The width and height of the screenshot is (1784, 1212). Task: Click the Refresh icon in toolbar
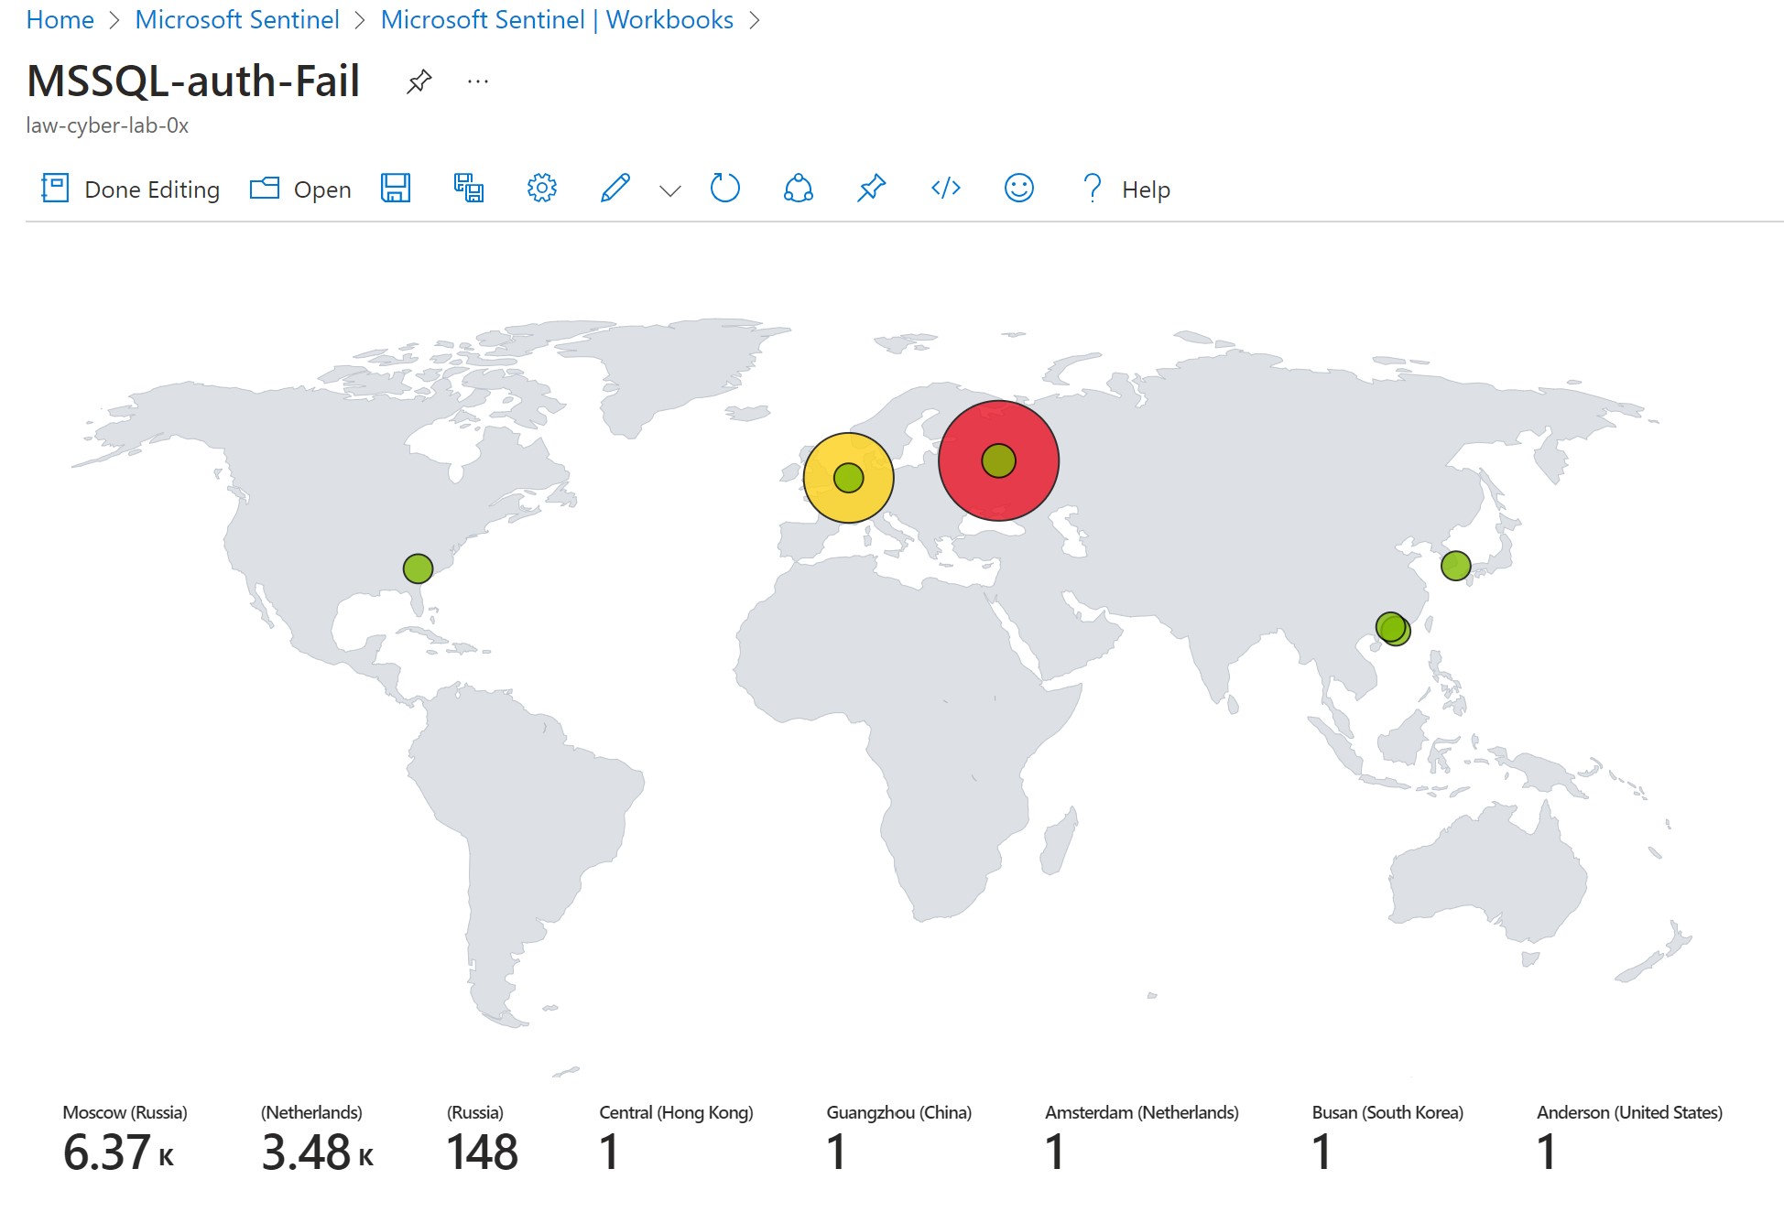(x=724, y=189)
